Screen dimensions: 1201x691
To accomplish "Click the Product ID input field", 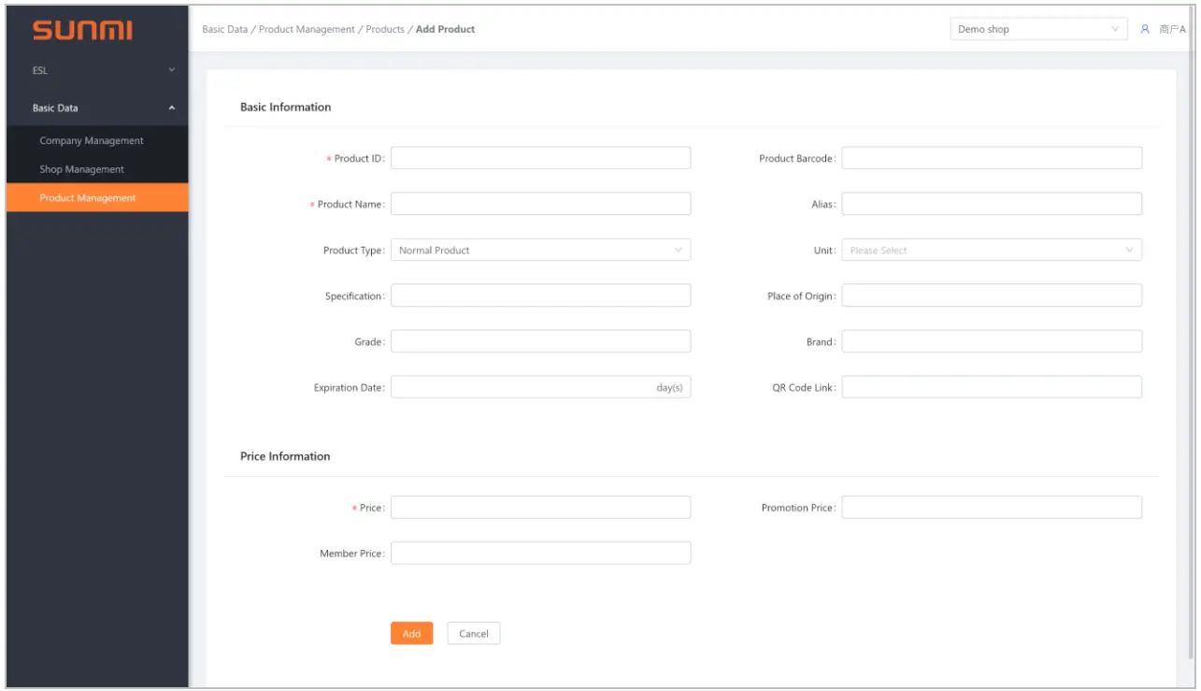I will [x=540, y=158].
